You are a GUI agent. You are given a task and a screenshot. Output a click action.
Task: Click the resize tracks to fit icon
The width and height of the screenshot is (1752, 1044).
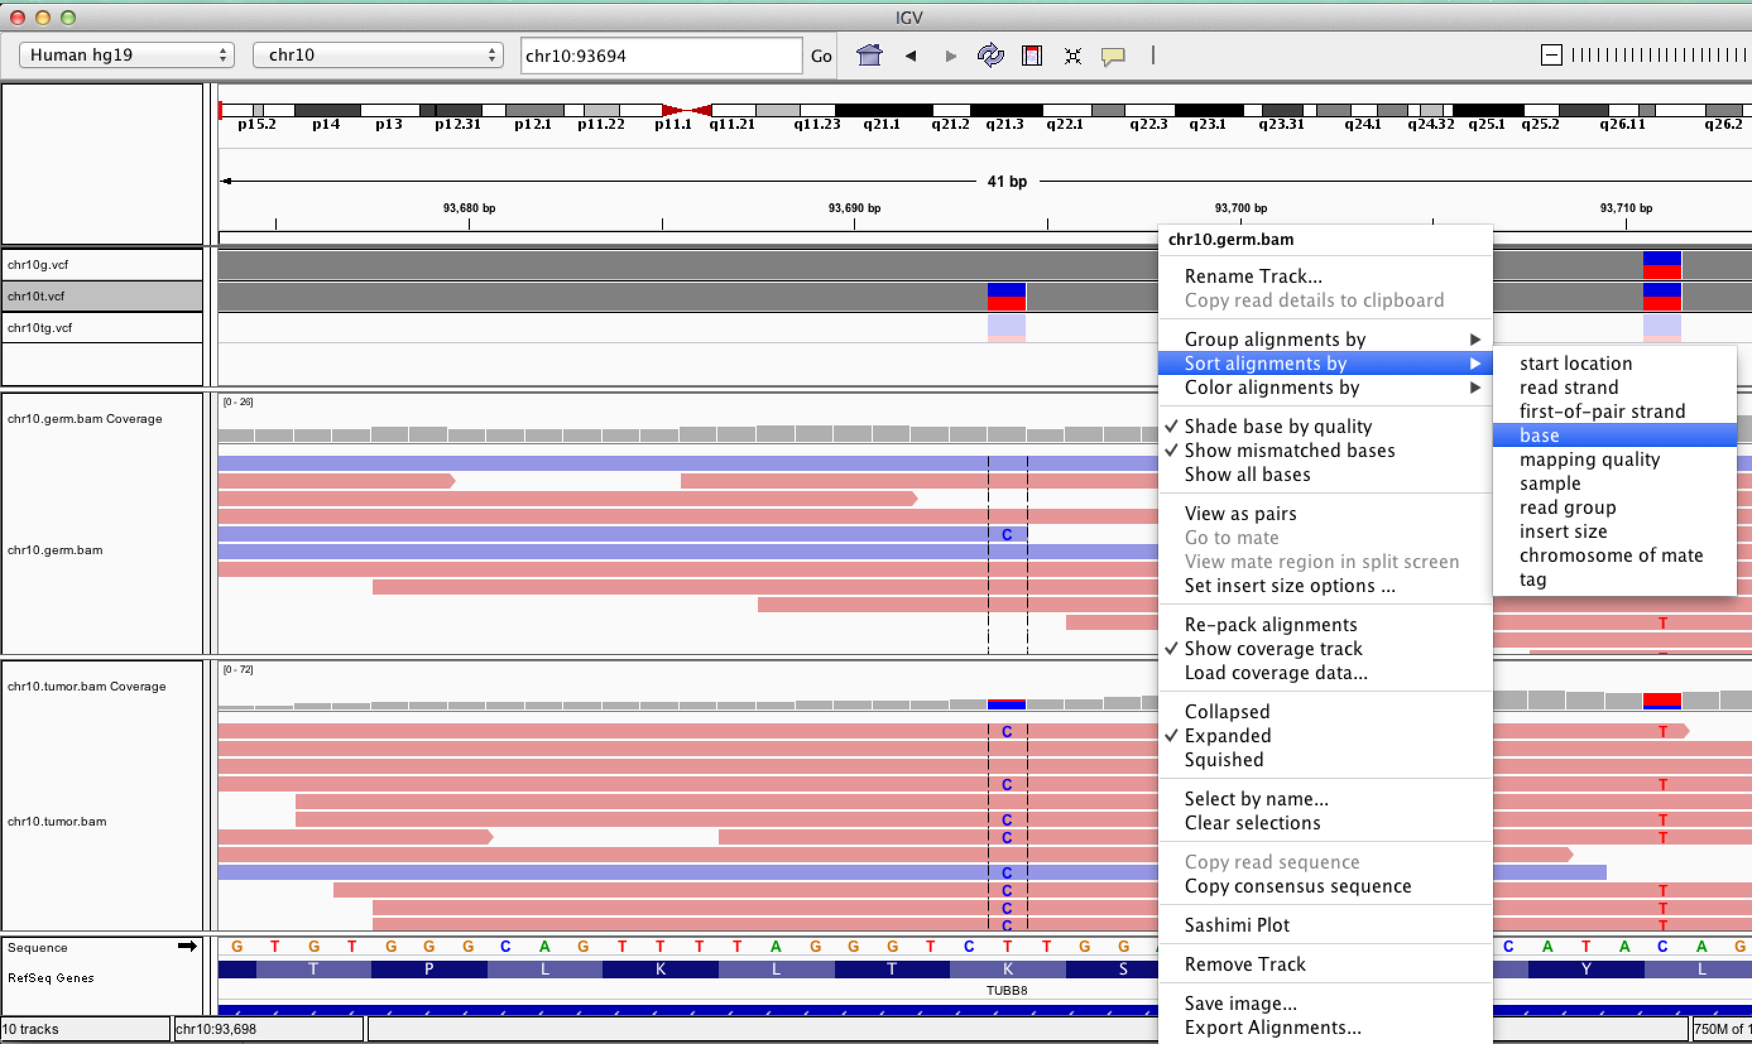[1072, 56]
